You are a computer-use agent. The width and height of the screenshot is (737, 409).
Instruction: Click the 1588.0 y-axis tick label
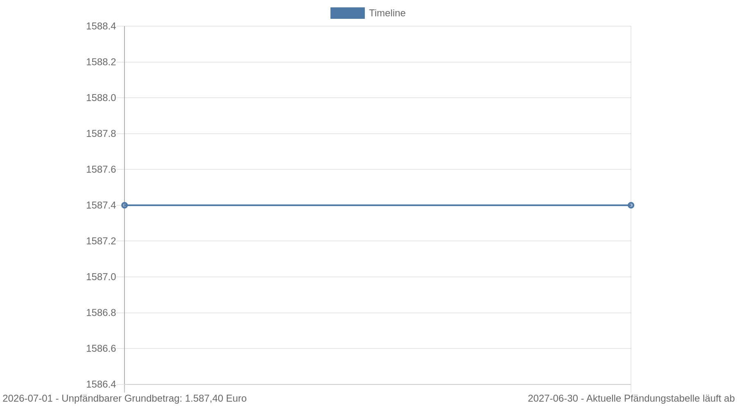click(101, 98)
